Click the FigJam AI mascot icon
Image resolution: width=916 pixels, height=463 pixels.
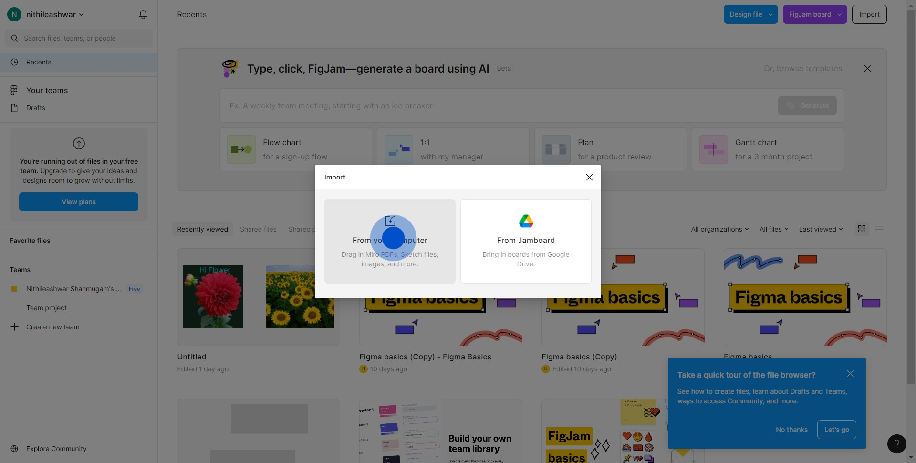coord(230,68)
